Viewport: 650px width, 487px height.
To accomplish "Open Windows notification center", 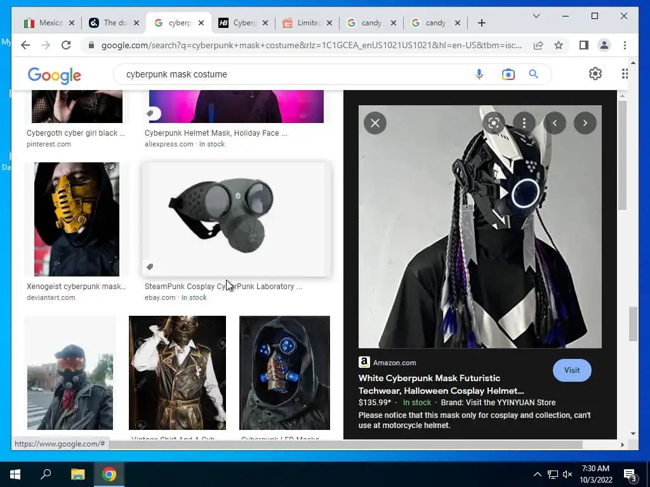I will click(x=630, y=474).
